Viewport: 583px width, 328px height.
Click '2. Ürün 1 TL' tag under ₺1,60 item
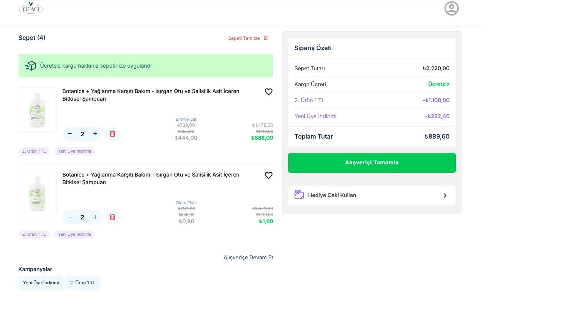tap(34, 234)
